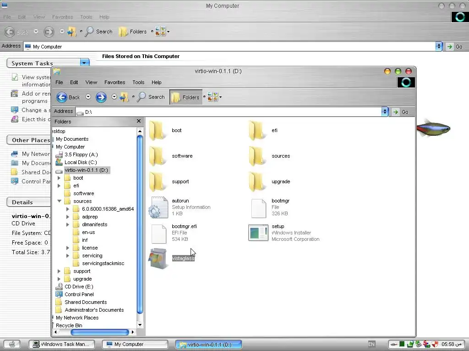Select the setup Windows Installer icon
This screenshot has width=469, height=351.
coord(258,233)
